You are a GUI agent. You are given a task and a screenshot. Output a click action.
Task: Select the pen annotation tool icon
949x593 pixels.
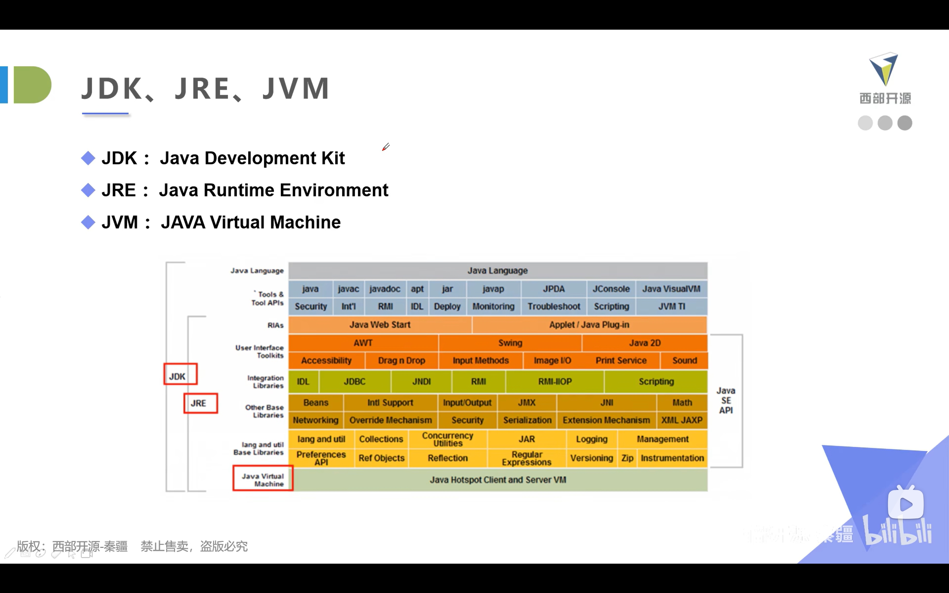[10, 554]
